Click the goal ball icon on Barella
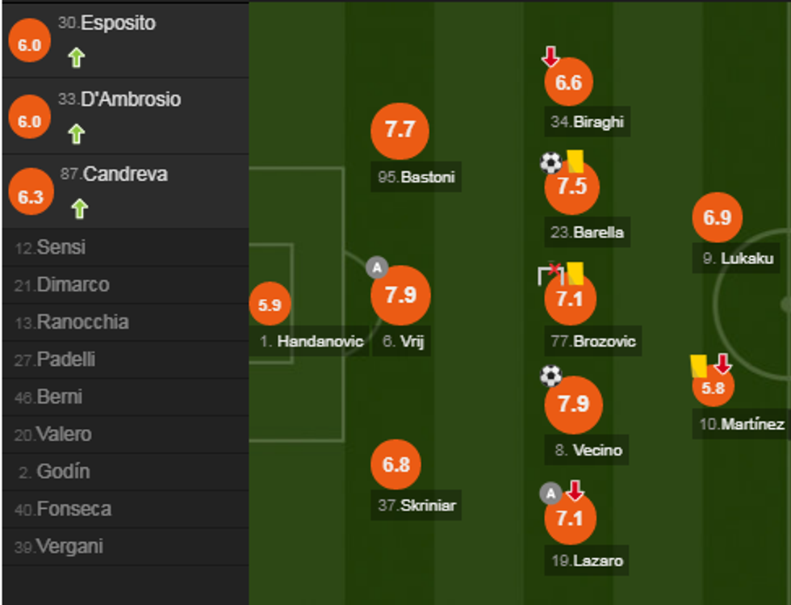 pos(550,163)
